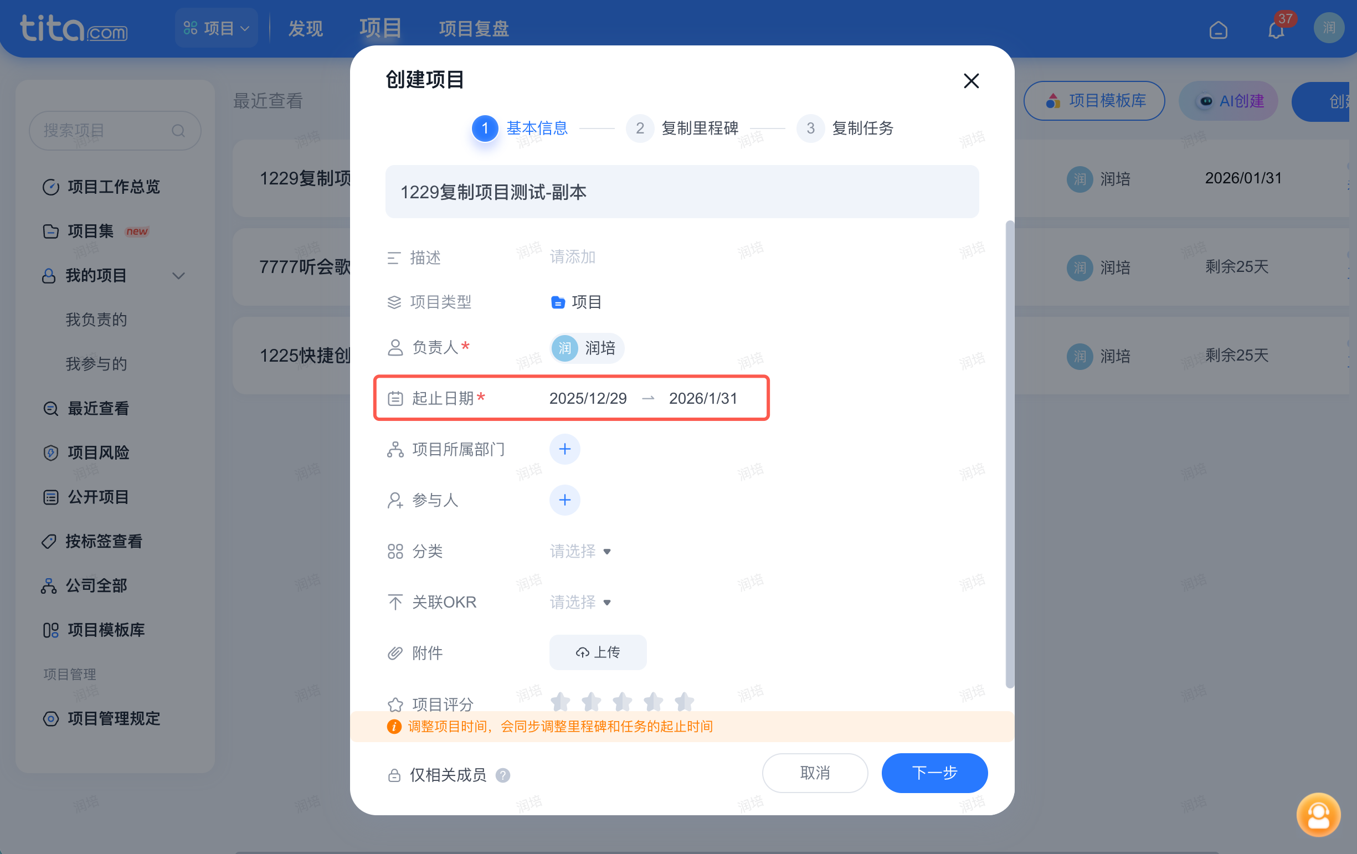This screenshot has width=1357, height=854.
Task: Click the home icon in top bar
Action: click(1218, 29)
